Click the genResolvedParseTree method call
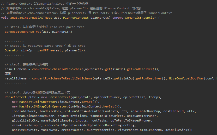This screenshot has width=217, height=135. click(23, 32)
